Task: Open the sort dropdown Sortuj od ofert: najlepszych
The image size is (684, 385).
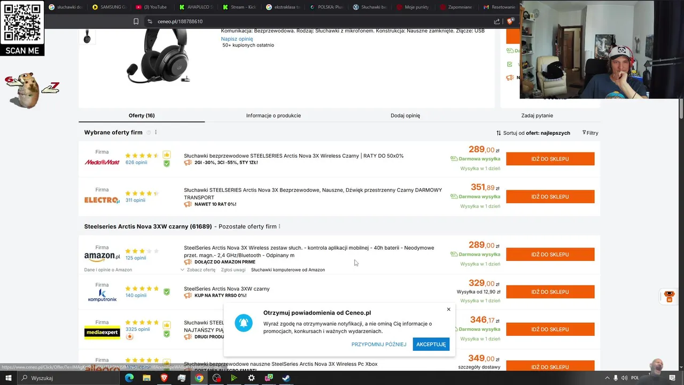Action: [x=533, y=133]
